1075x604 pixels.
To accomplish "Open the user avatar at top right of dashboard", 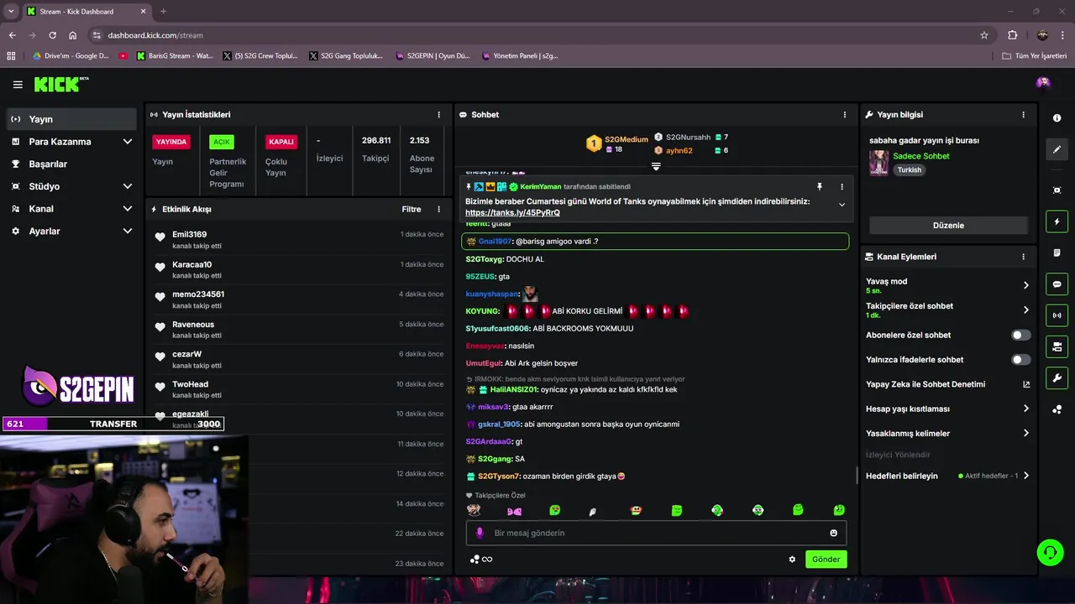I will pyautogui.click(x=1043, y=82).
